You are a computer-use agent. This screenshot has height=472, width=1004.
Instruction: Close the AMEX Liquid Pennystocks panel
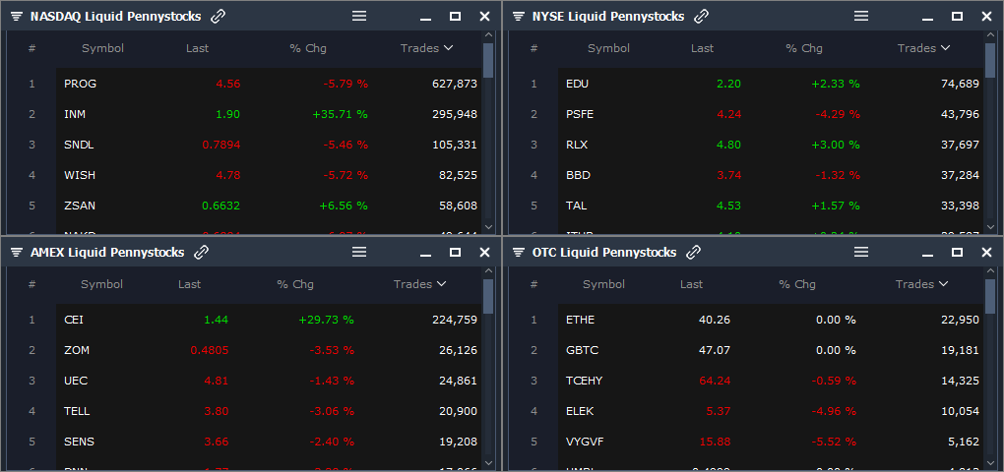[x=484, y=253]
